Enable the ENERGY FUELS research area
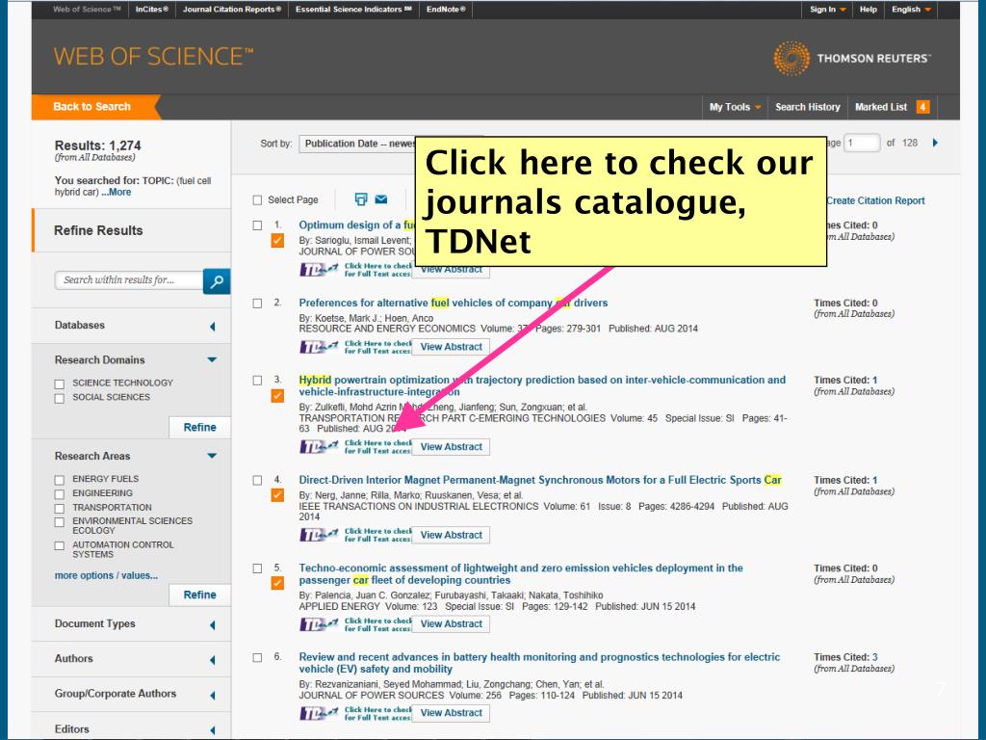Screen dimensions: 986x740 [60, 480]
